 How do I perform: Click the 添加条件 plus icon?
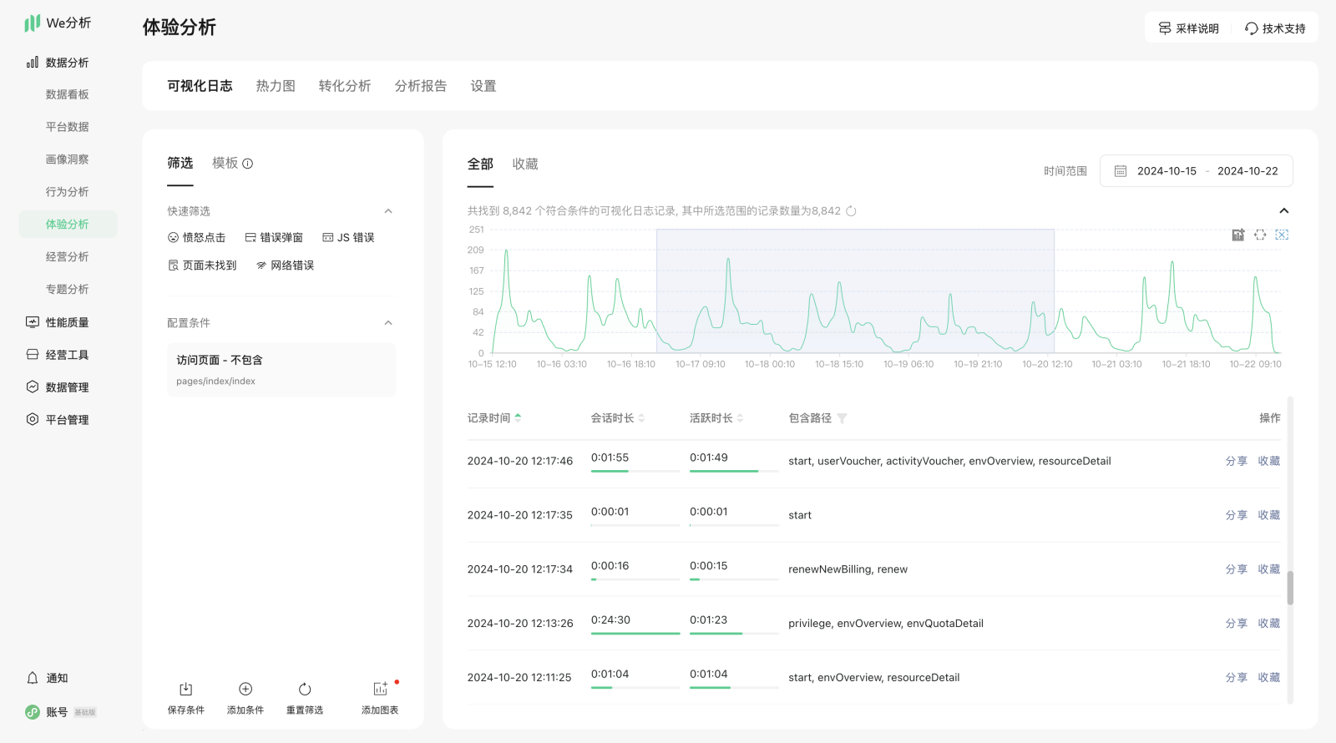point(245,689)
